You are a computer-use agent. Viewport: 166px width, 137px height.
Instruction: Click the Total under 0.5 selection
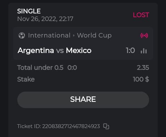tap(40, 67)
